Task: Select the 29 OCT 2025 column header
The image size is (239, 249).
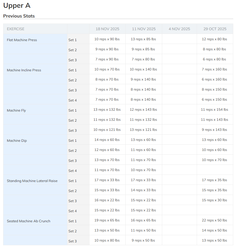Action: pos(215,29)
